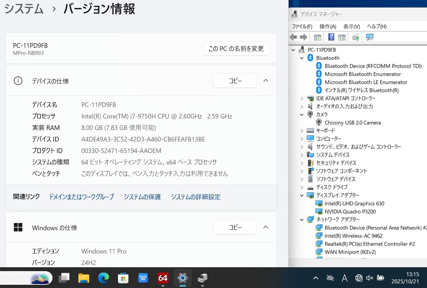
Task: Open the WPS Office taskbar icon
Action: (x=143, y=278)
